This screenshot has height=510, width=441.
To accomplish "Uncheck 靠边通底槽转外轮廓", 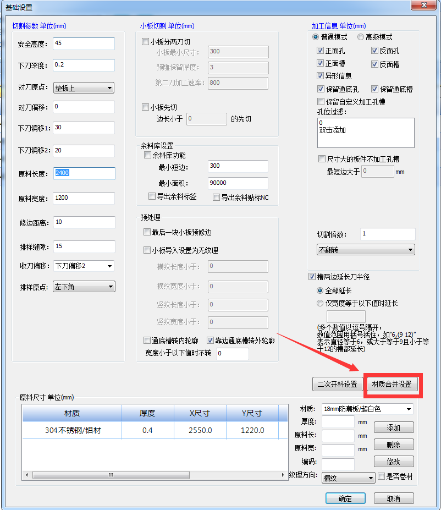I will click(x=210, y=340).
